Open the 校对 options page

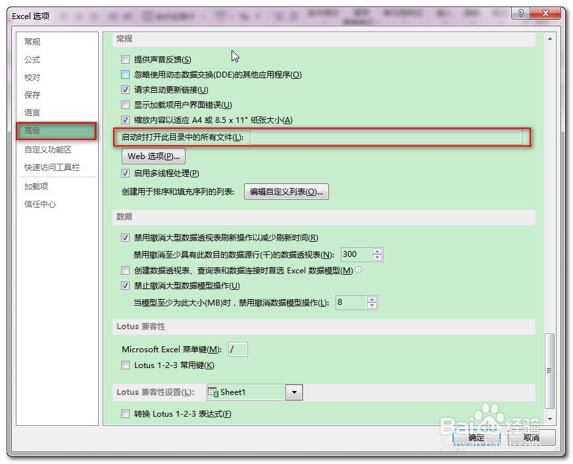(x=32, y=78)
